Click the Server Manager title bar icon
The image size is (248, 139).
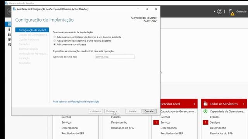[7, 3]
